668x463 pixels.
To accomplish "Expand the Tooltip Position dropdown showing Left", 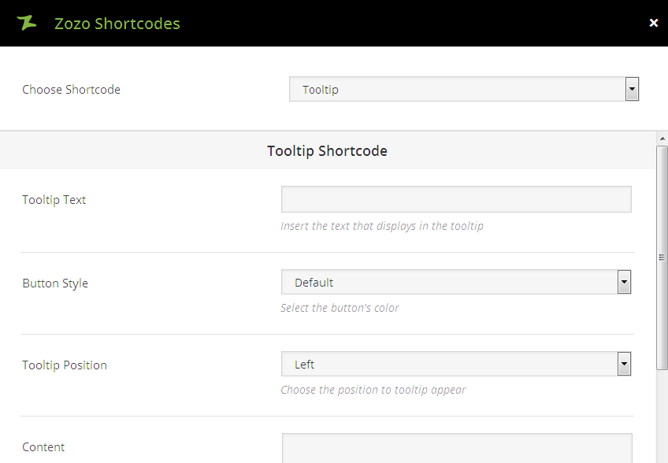I will pos(449,365).
